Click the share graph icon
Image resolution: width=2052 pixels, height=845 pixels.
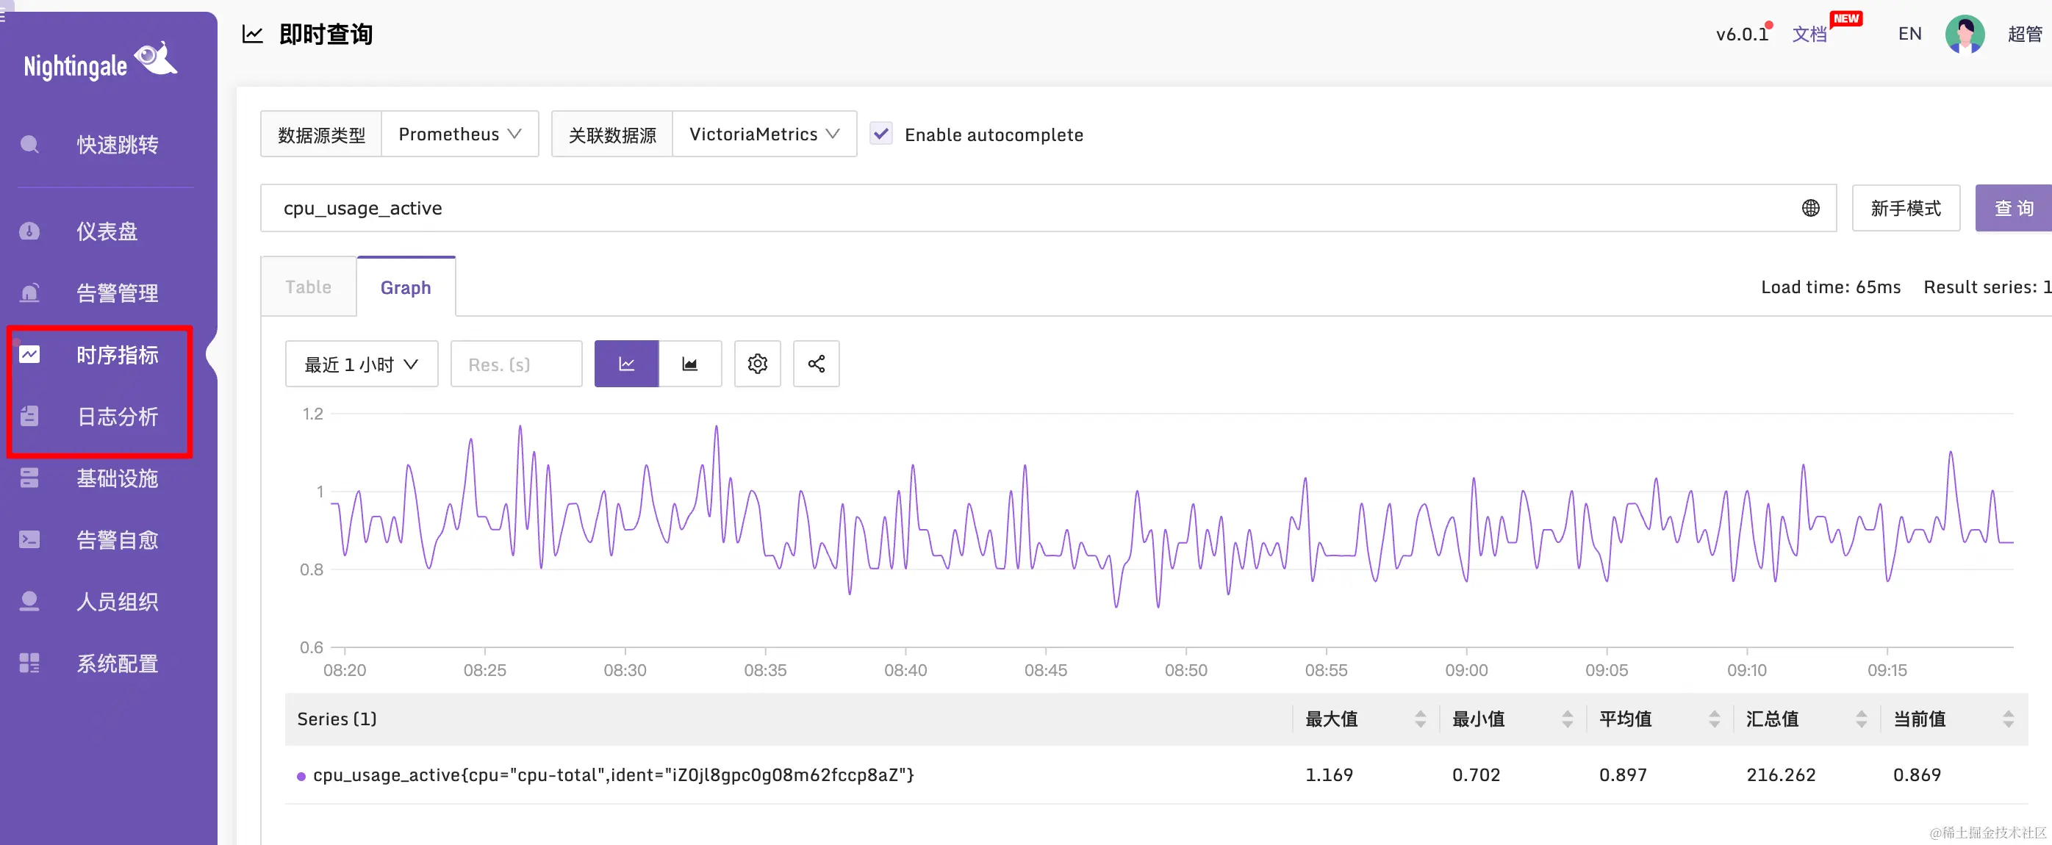click(816, 364)
